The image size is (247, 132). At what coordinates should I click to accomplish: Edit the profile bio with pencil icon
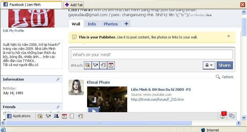point(59,44)
